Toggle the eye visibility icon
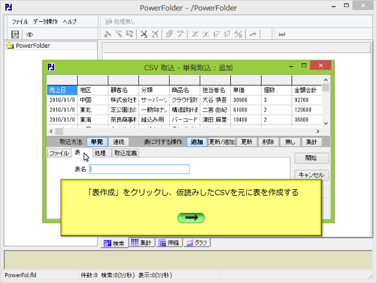The width and height of the screenshot is (377, 283). pos(29,35)
